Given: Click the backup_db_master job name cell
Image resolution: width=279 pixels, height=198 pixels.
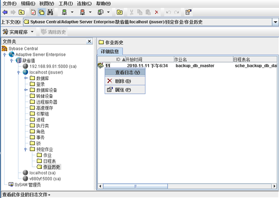Looking at the screenshot, I should (x=195, y=65).
